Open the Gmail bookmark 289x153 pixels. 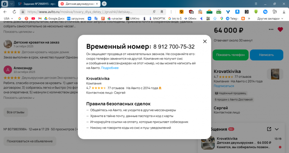[40, 18]
